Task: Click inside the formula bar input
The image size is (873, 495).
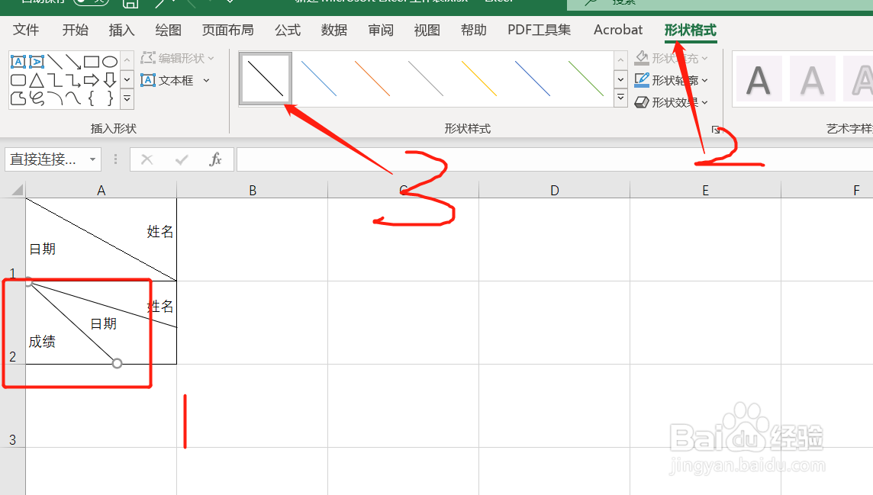Action: pos(555,159)
